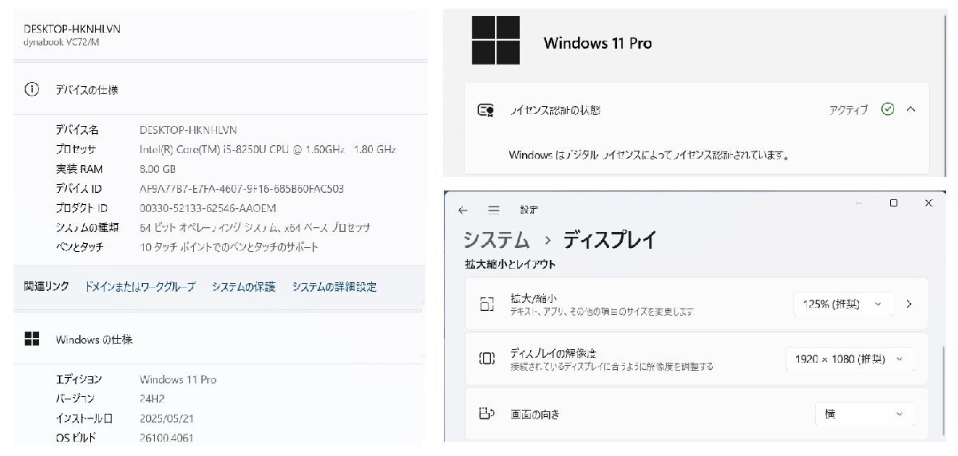Click the license activation state icon
The height and width of the screenshot is (456, 958).
pos(485,110)
